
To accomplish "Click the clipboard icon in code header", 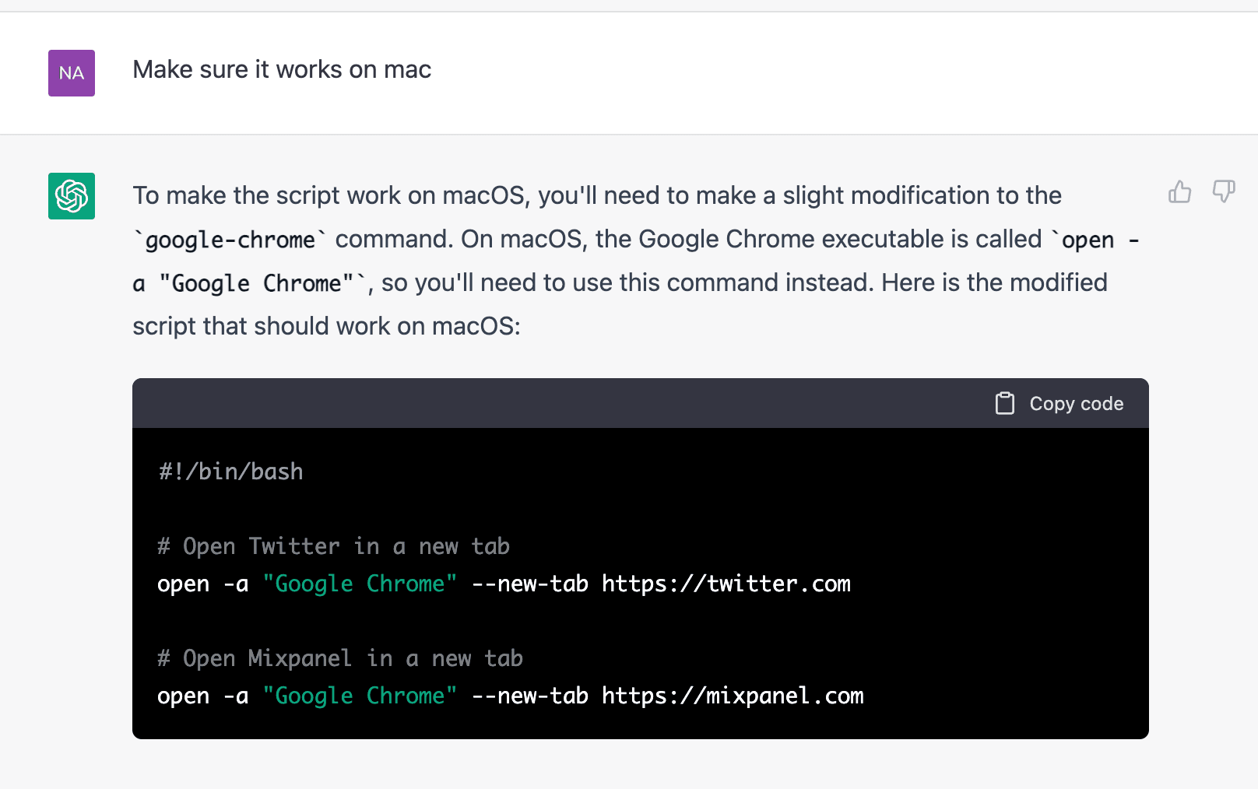I will 1004,403.
